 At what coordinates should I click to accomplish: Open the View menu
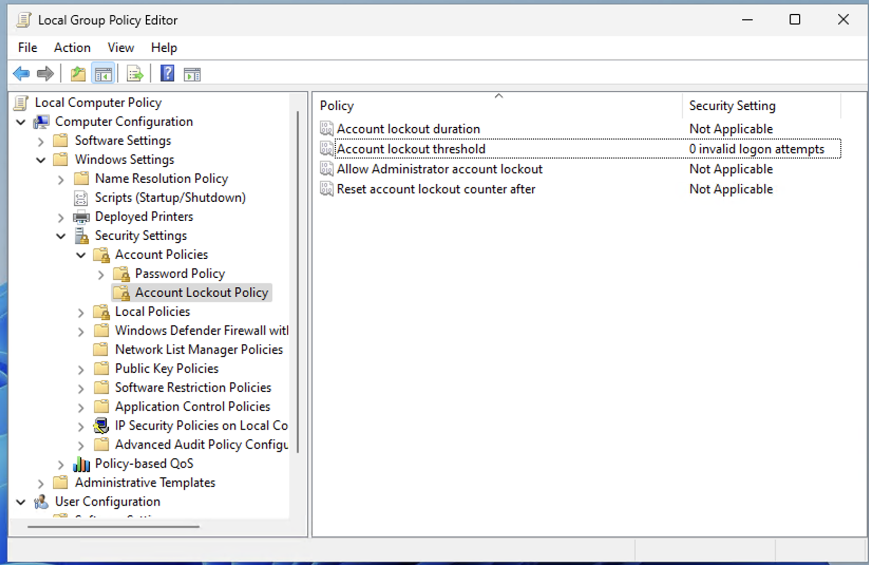(120, 48)
